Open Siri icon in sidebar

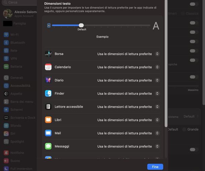pyautogui.click(x=6, y=134)
